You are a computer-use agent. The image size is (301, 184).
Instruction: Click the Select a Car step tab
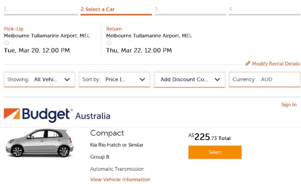click(x=116, y=10)
